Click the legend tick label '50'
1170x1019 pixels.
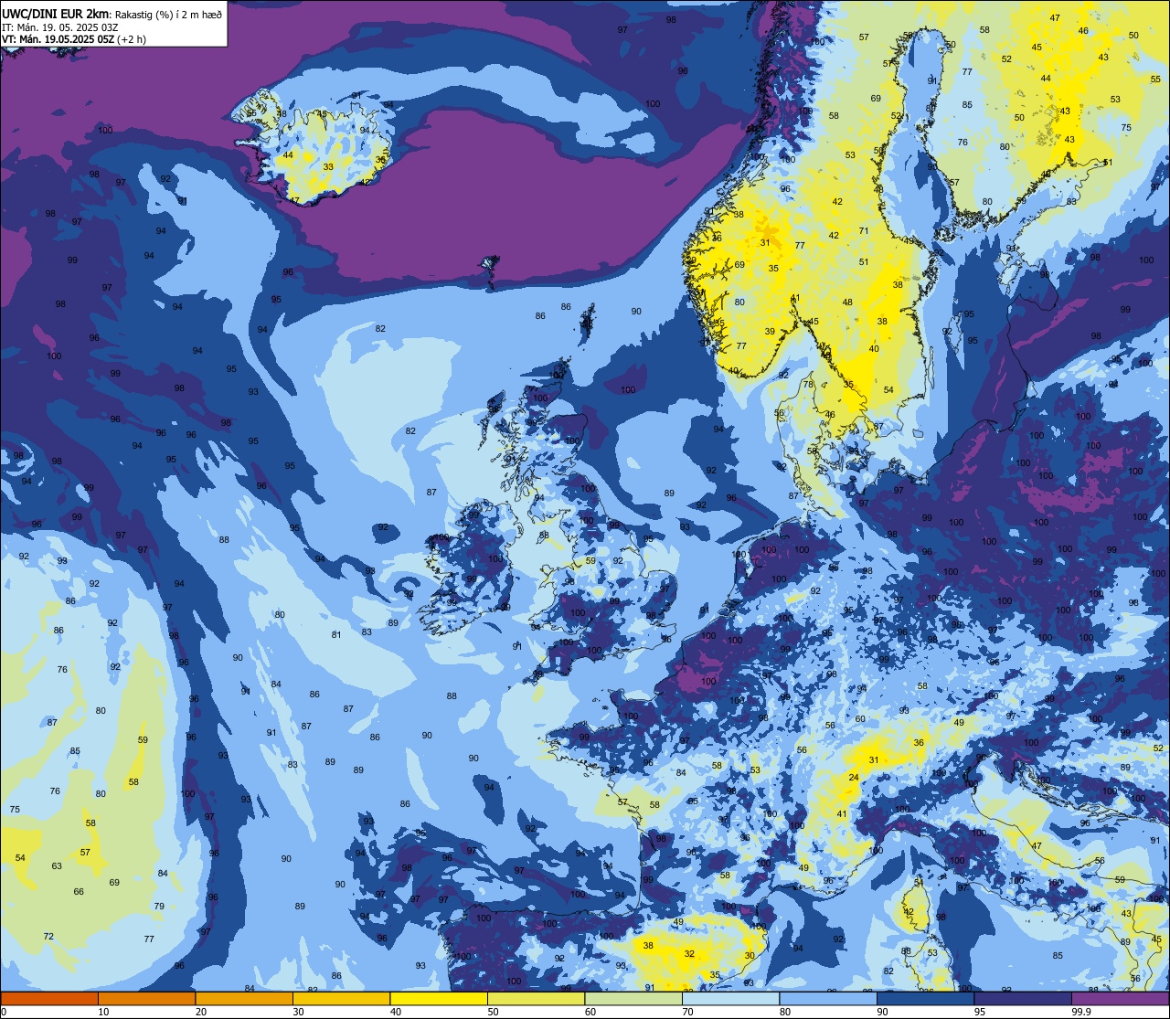[493, 1012]
